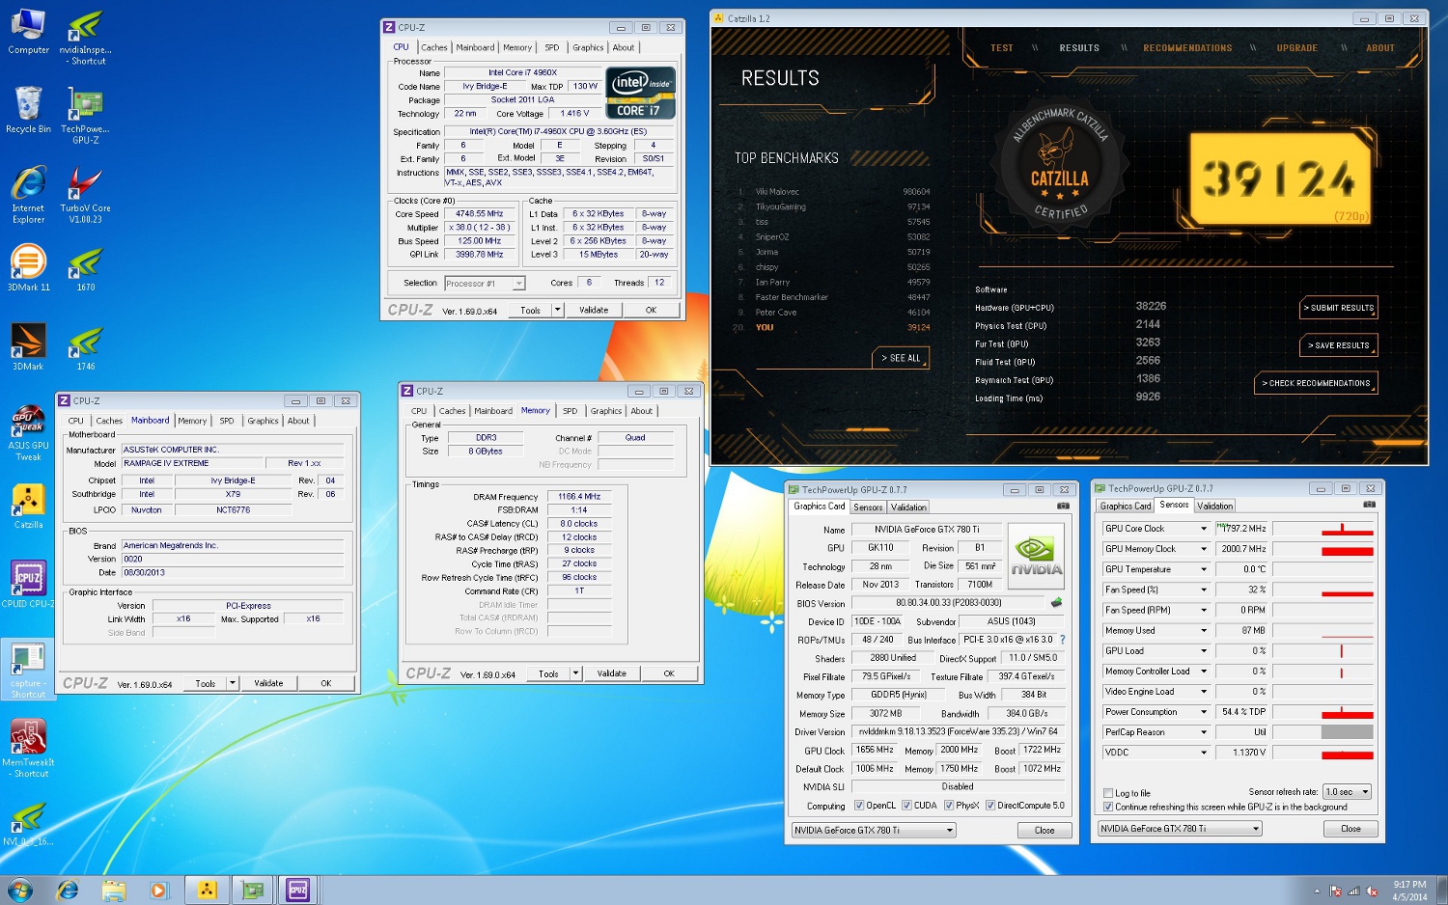Toggle DirectCompute 5.0 checkbox
The image size is (1448, 905).
pyautogui.click(x=990, y=806)
